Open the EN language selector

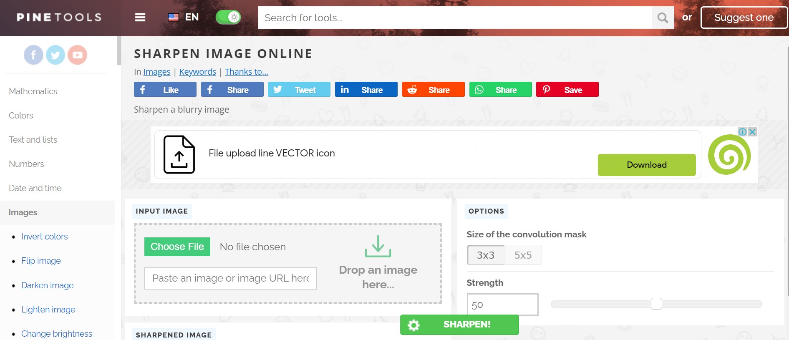pos(184,17)
